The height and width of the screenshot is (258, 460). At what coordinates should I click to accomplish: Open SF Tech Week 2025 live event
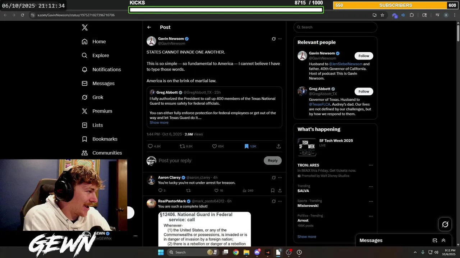pos(335,147)
